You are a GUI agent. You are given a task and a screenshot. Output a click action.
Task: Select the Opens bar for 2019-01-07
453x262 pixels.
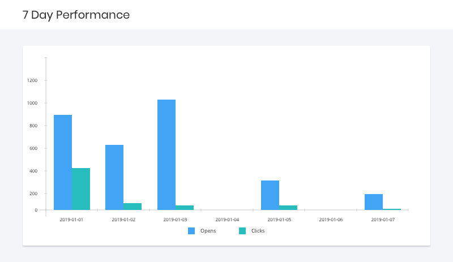(x=374, y=202)
